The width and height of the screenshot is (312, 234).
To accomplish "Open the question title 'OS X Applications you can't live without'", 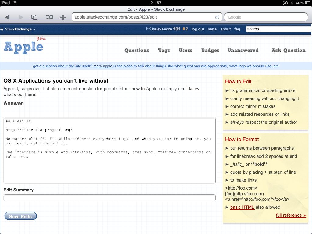I will (x=56, y=81).
